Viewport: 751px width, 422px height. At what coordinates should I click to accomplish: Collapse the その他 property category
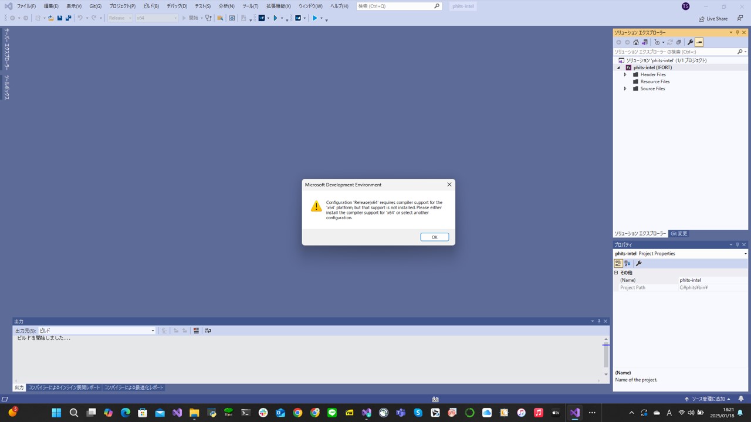pos(616,273)
